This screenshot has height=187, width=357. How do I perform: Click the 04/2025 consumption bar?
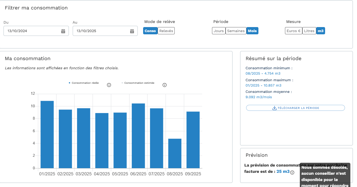pos(102,141)
